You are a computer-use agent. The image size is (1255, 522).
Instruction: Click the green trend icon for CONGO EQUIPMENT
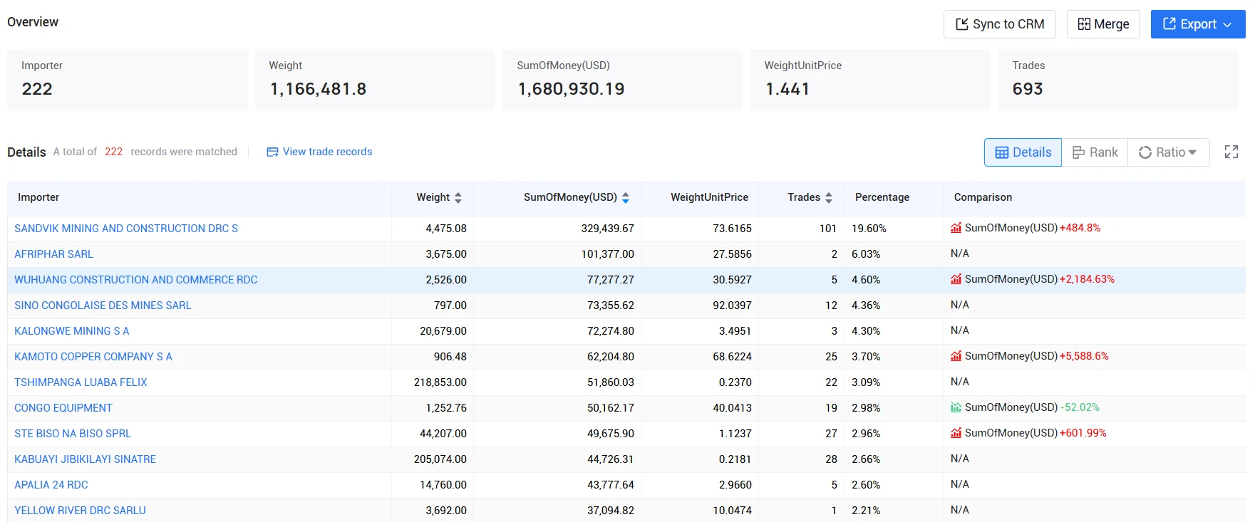pos(956,407)
